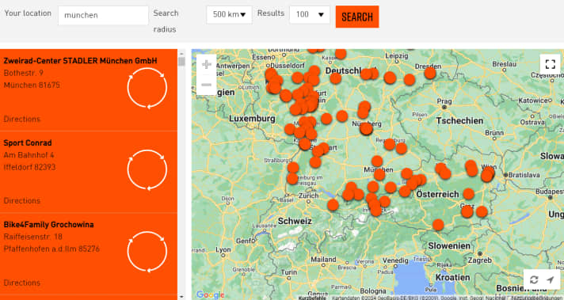The image size is (564, 300).
Task: Click the dealer list scrollbar thumb
Action: pos(181,62)
